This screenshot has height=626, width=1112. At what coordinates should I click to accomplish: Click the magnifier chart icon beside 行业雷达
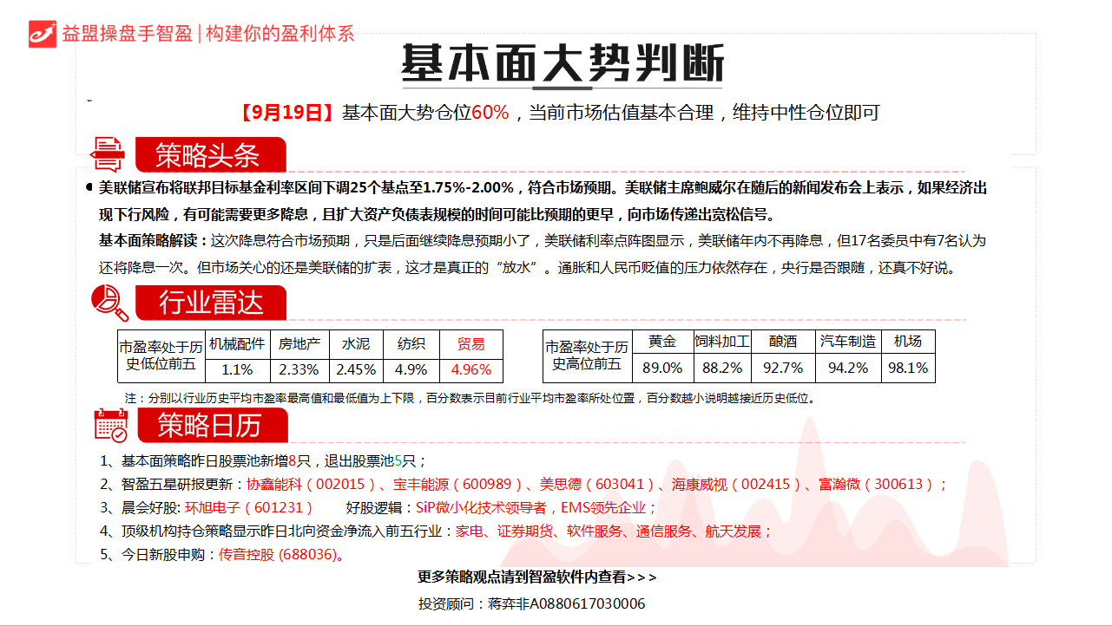coord(110,303)
